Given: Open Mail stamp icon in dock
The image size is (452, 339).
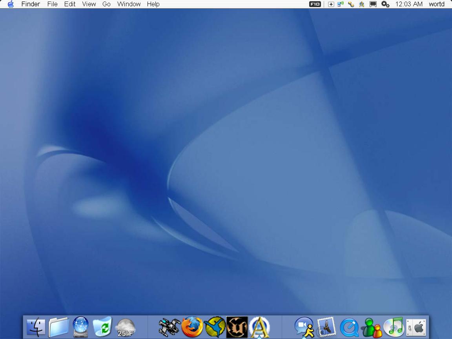Looking at the screenshot, I should point(326,327).
